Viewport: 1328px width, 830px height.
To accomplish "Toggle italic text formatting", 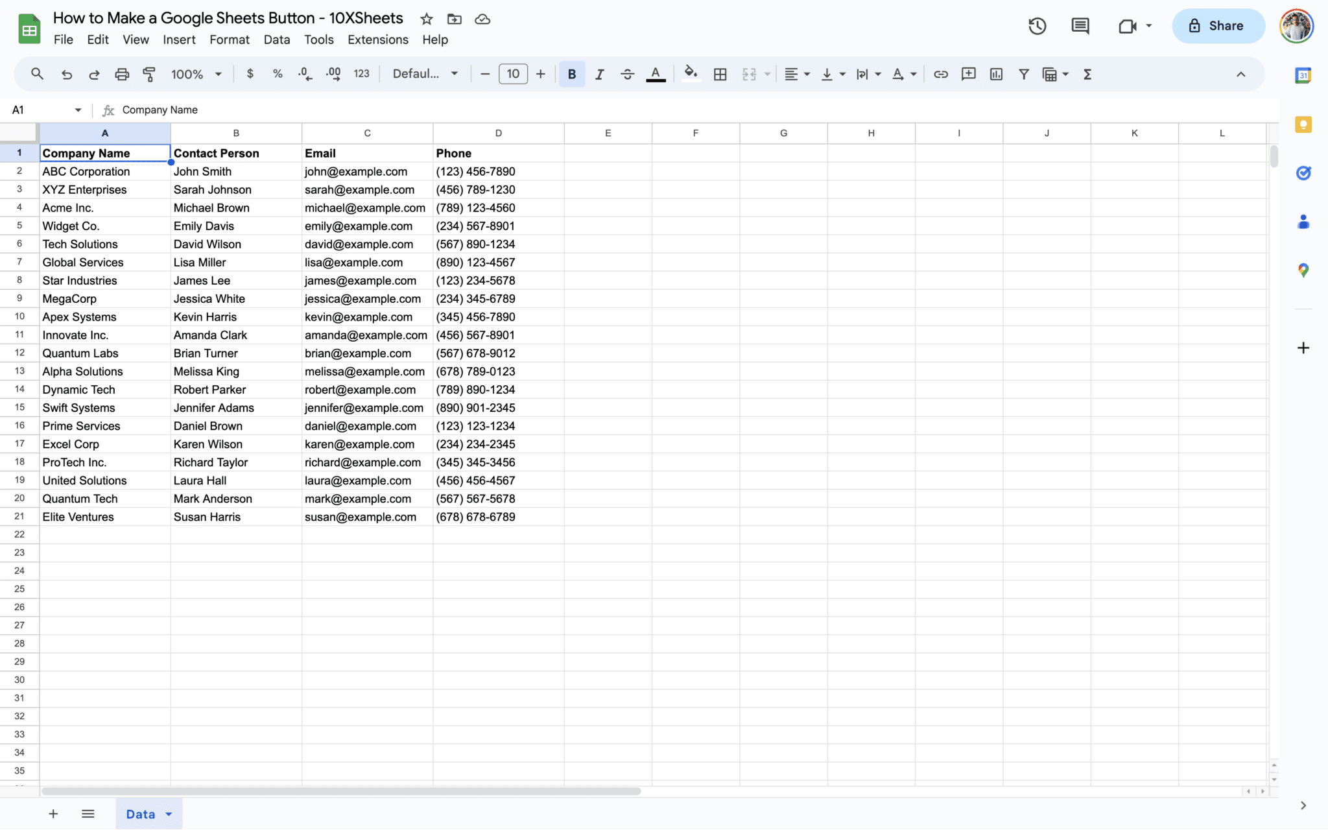I will pos(599,75).
